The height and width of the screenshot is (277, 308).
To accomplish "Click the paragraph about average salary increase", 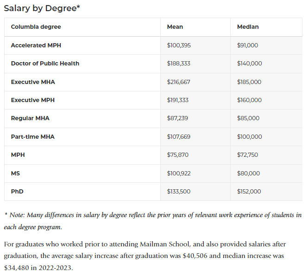I will click(x=151, y=256).
